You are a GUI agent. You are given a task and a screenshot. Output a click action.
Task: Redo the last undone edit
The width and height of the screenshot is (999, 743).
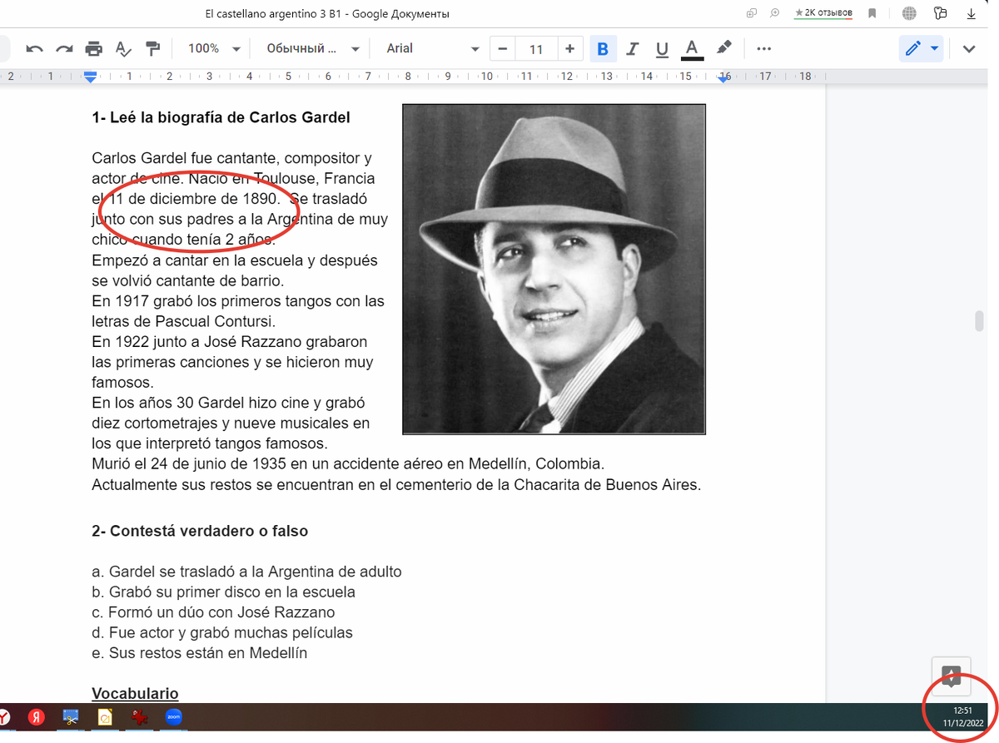pyautogui.click(x=64, y=48)
